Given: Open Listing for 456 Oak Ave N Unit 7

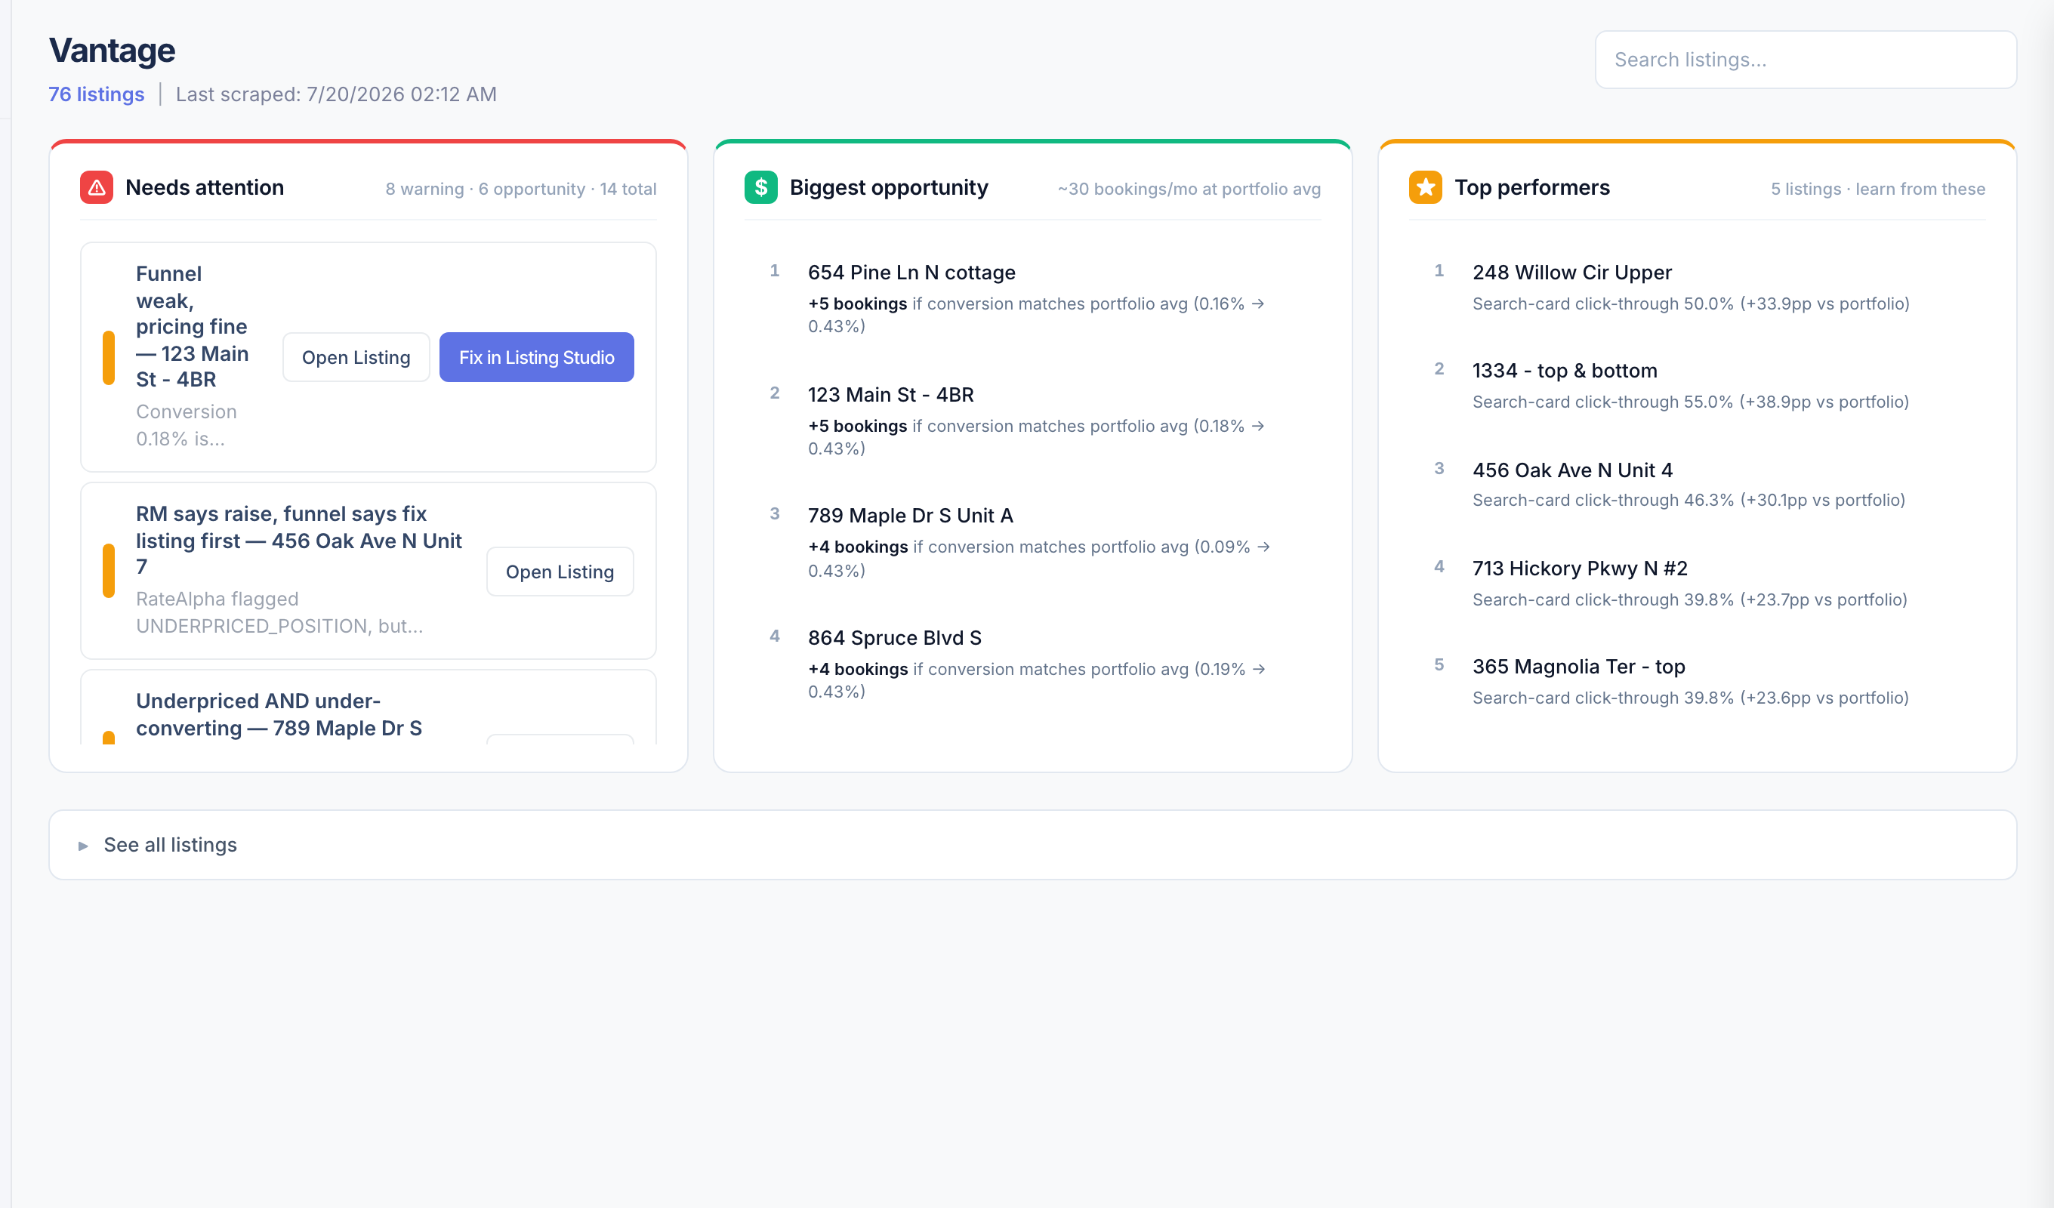Looking at the screenshot, I should coord(560,572).
